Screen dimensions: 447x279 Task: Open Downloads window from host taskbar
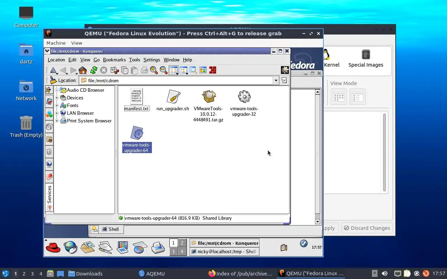[x=85, y=274]
